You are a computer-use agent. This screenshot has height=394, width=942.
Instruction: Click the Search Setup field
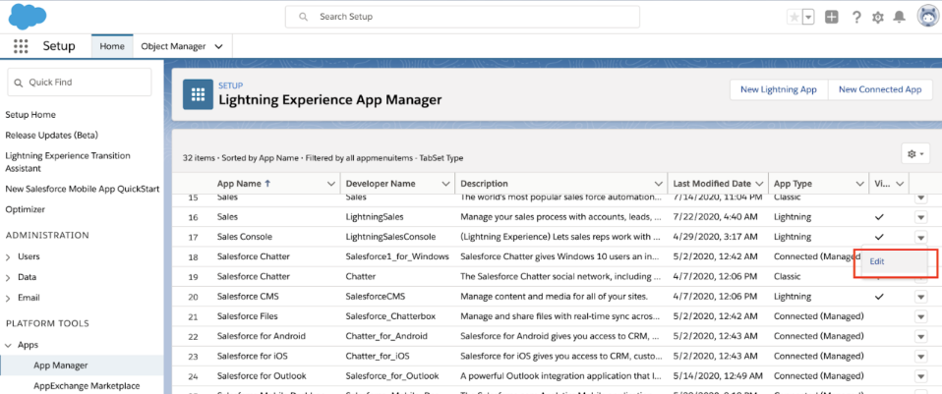point(462,17)
